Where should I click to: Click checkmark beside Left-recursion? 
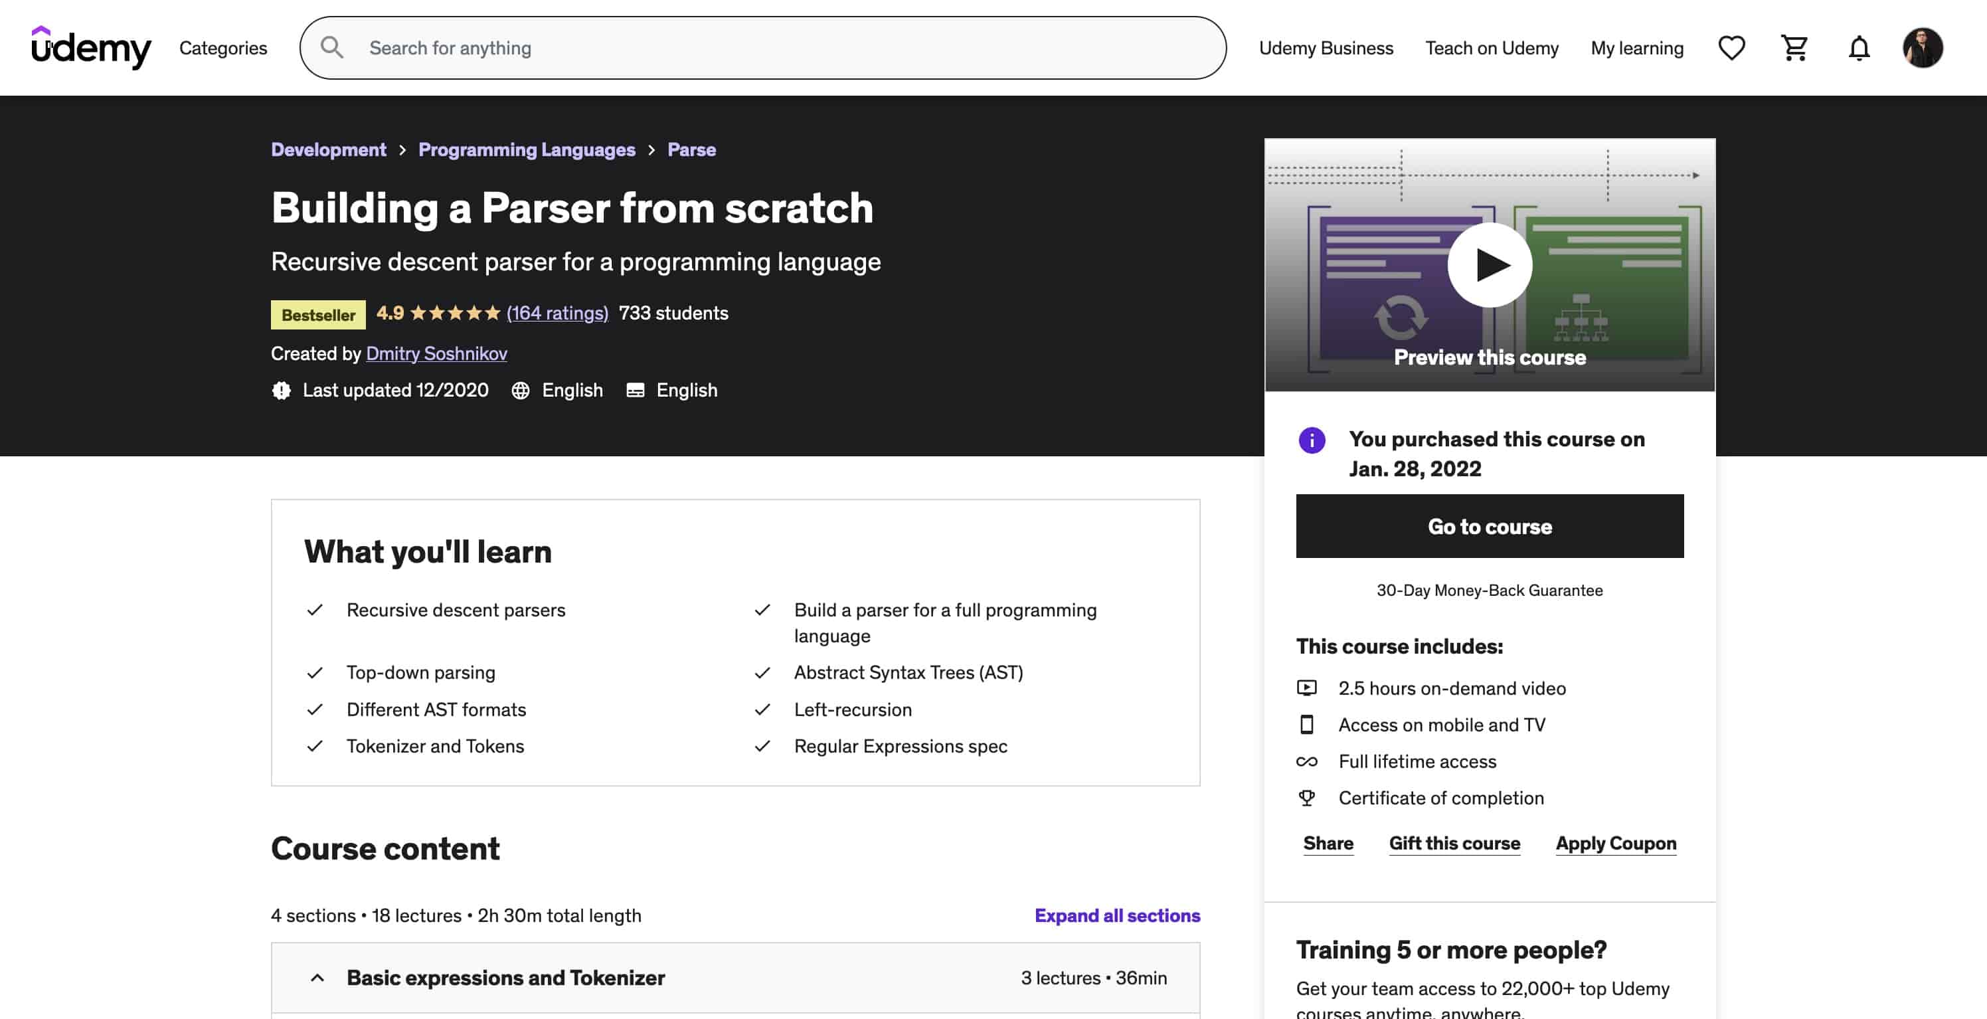pos(762,709)
